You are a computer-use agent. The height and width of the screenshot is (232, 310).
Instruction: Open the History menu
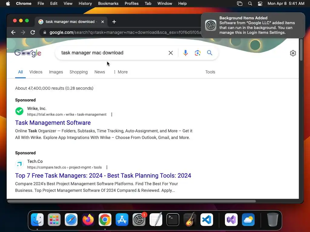point(85,4)
